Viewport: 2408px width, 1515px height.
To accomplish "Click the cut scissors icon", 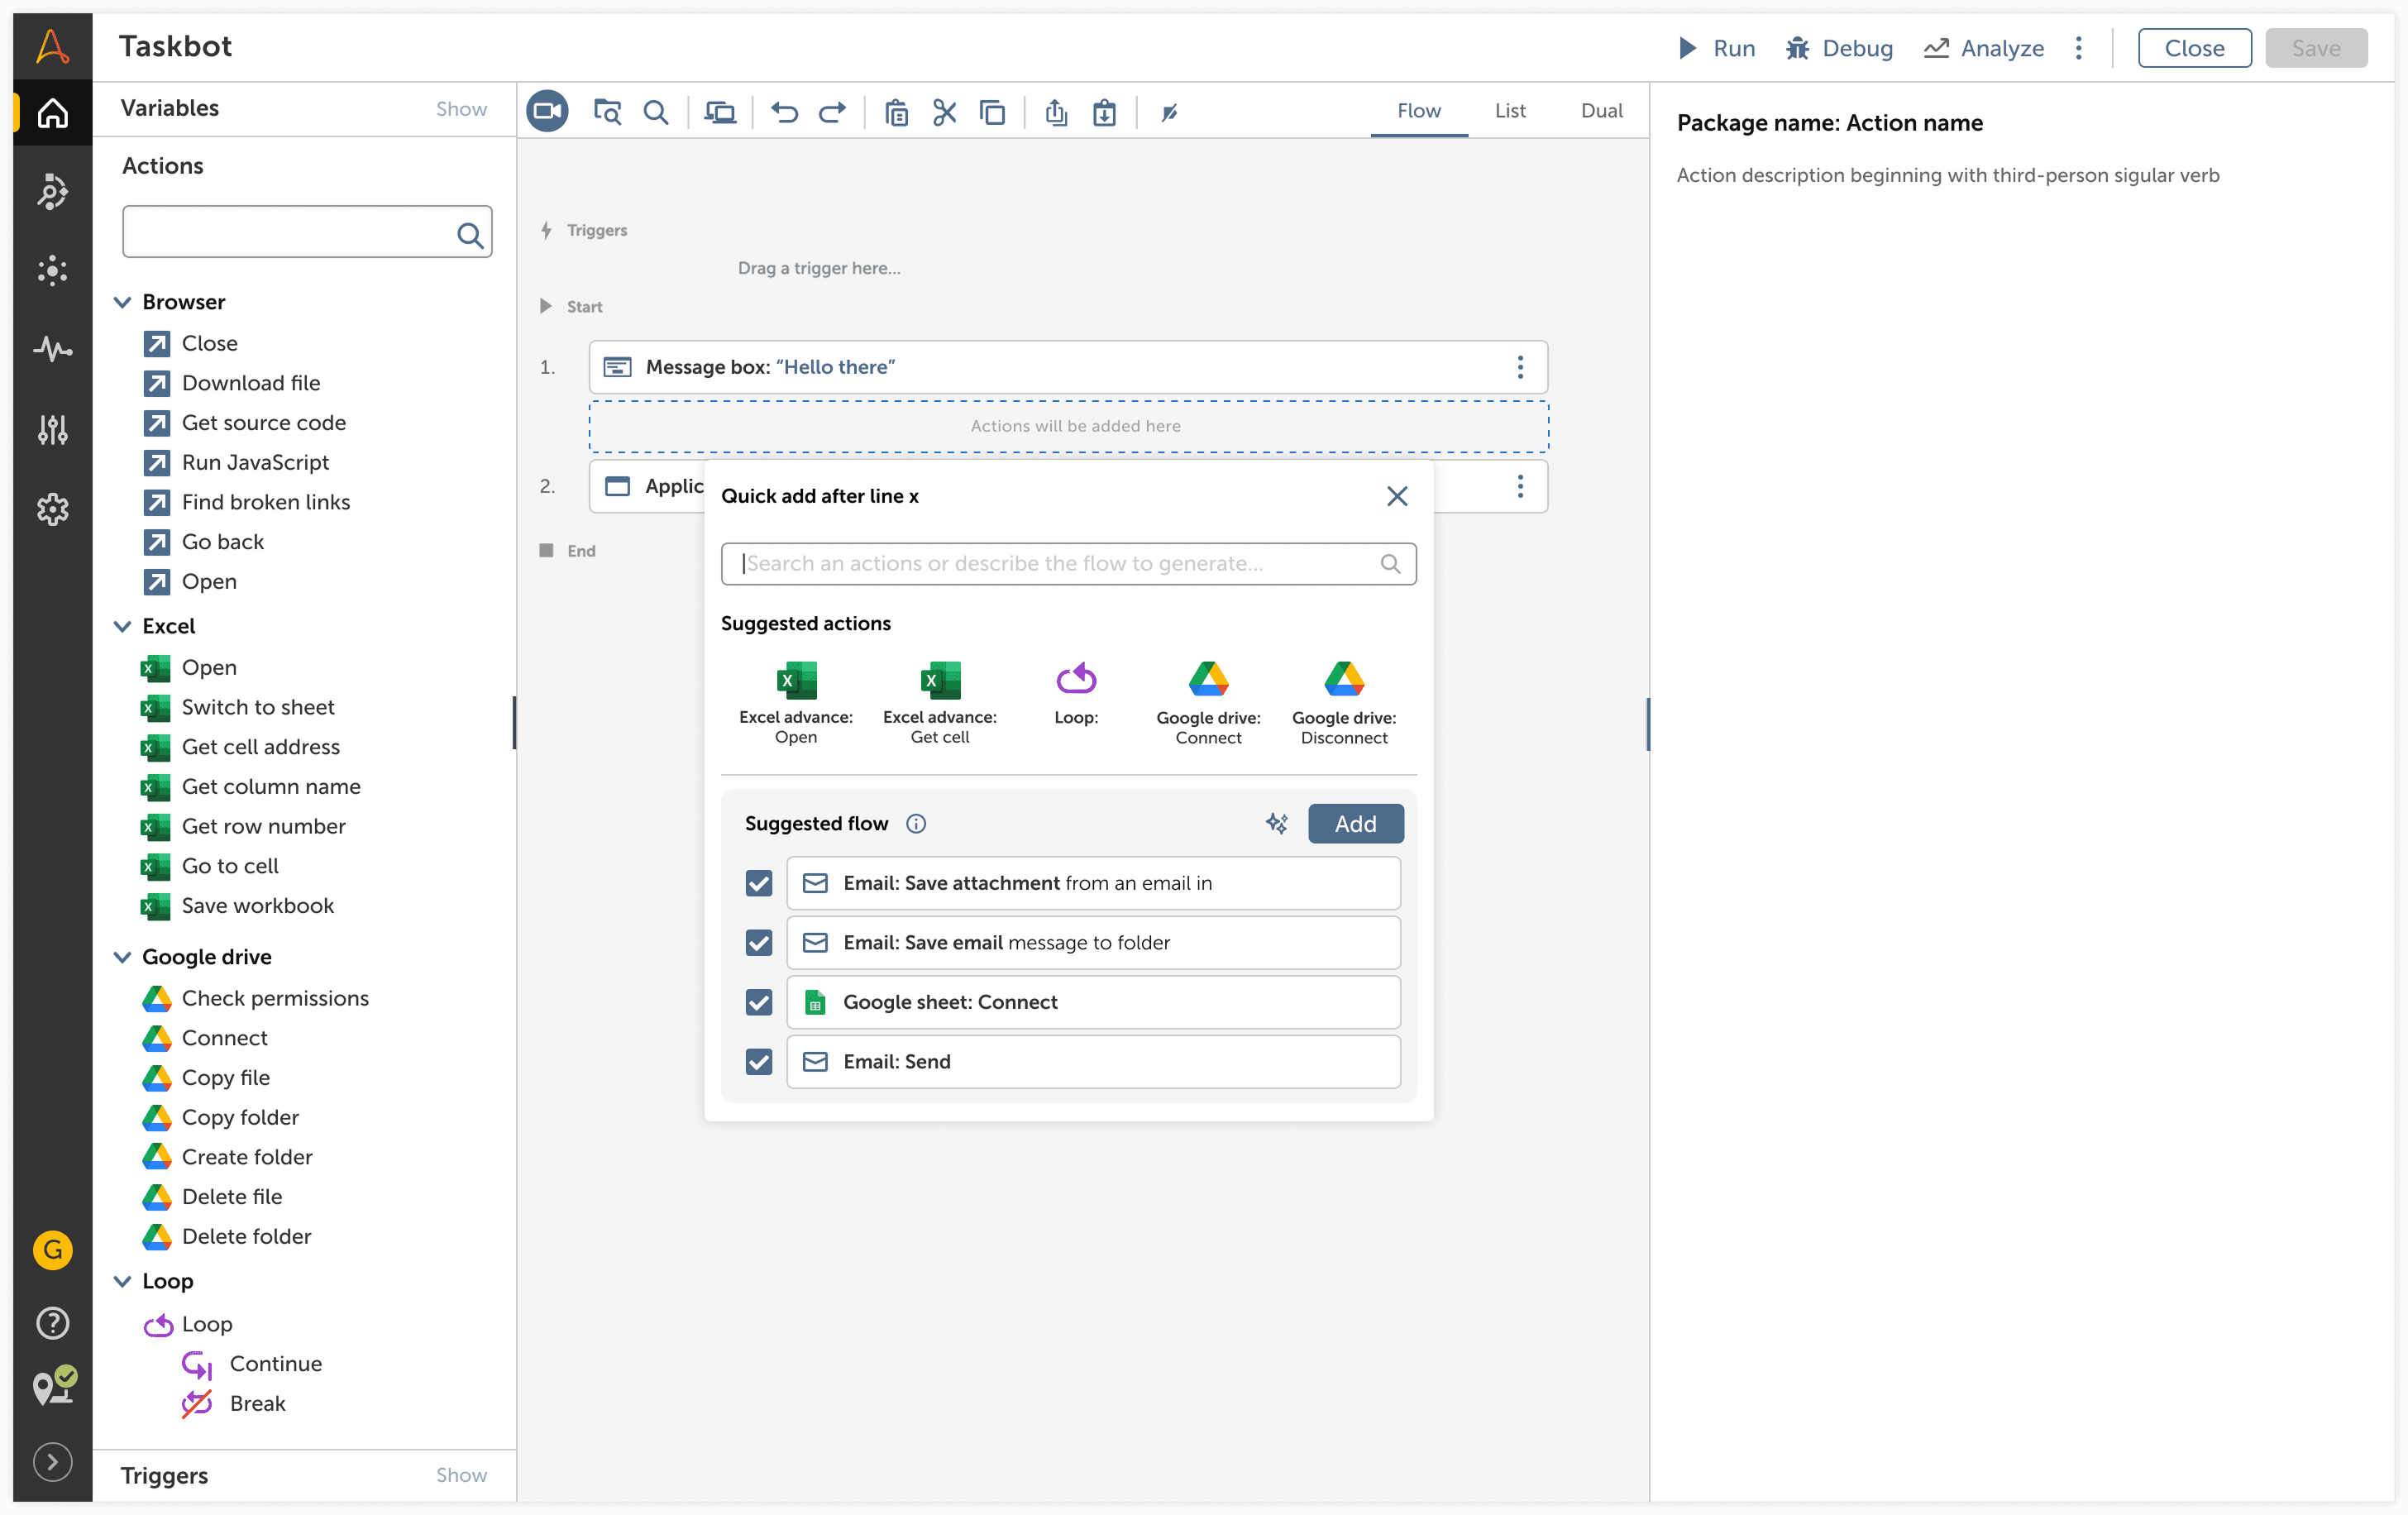I will coord(944,112).
